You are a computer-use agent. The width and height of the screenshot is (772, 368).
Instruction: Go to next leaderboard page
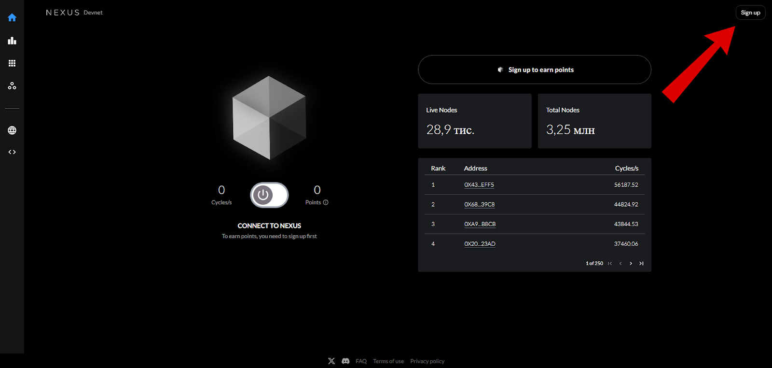tap(631, 264)
